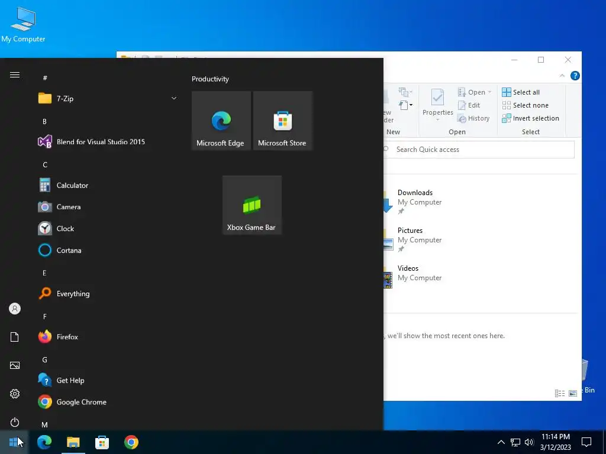Open the Camera app
Image resolution: width=606 pixels, height=454 pixels.
pos(108,207)
